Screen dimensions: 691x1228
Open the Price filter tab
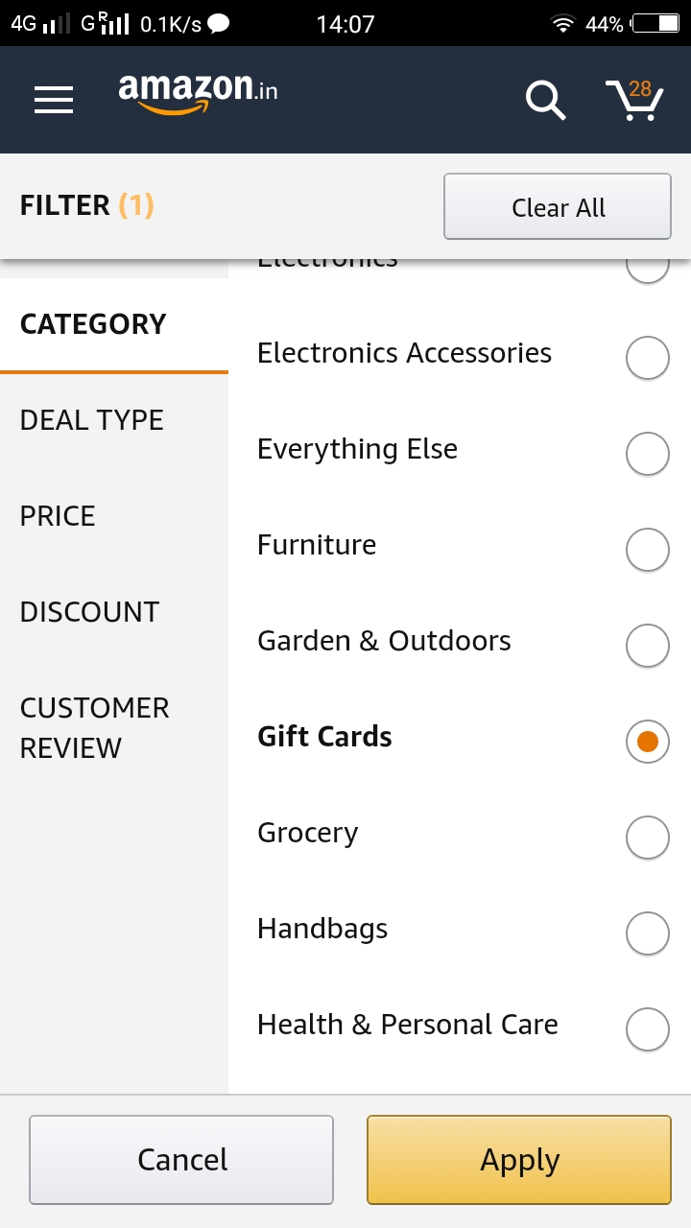tap(58, 516)
